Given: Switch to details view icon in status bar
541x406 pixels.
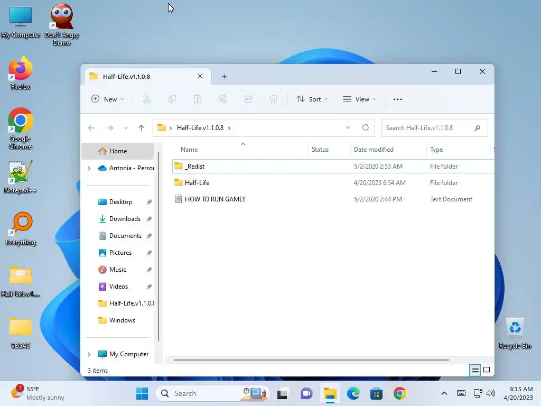Looking at the screenshot, I should coord(475,370).
